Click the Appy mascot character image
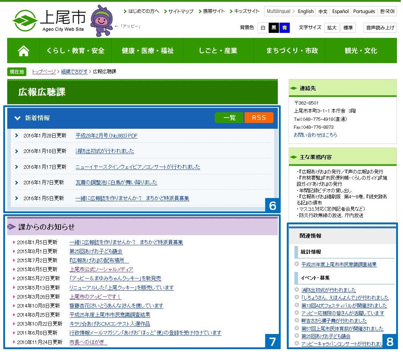This screenshot has height=356, width=403. click(102, 21)
